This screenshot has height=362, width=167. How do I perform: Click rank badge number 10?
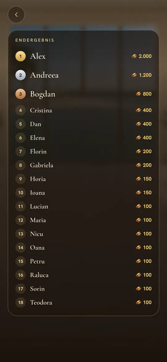[20, 193]
